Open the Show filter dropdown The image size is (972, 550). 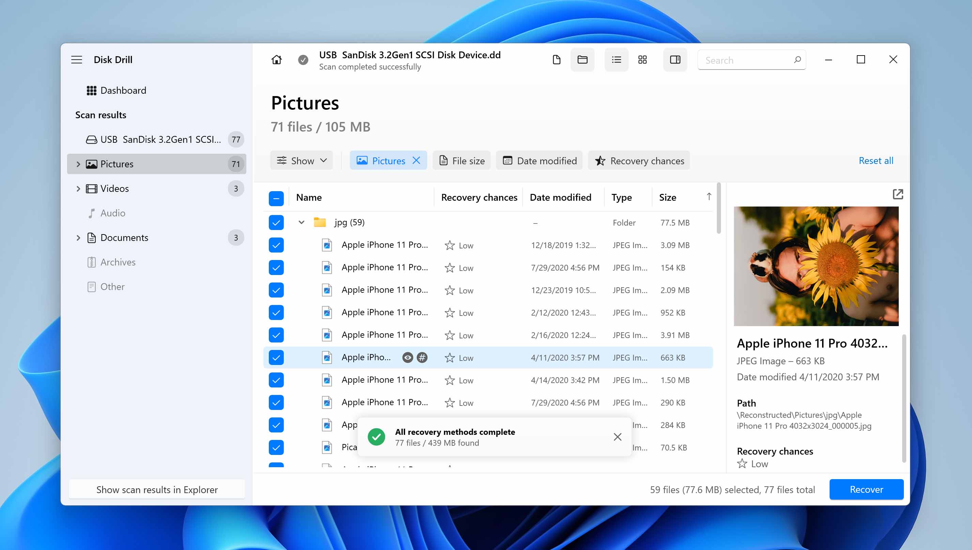[x=301, y=160]
